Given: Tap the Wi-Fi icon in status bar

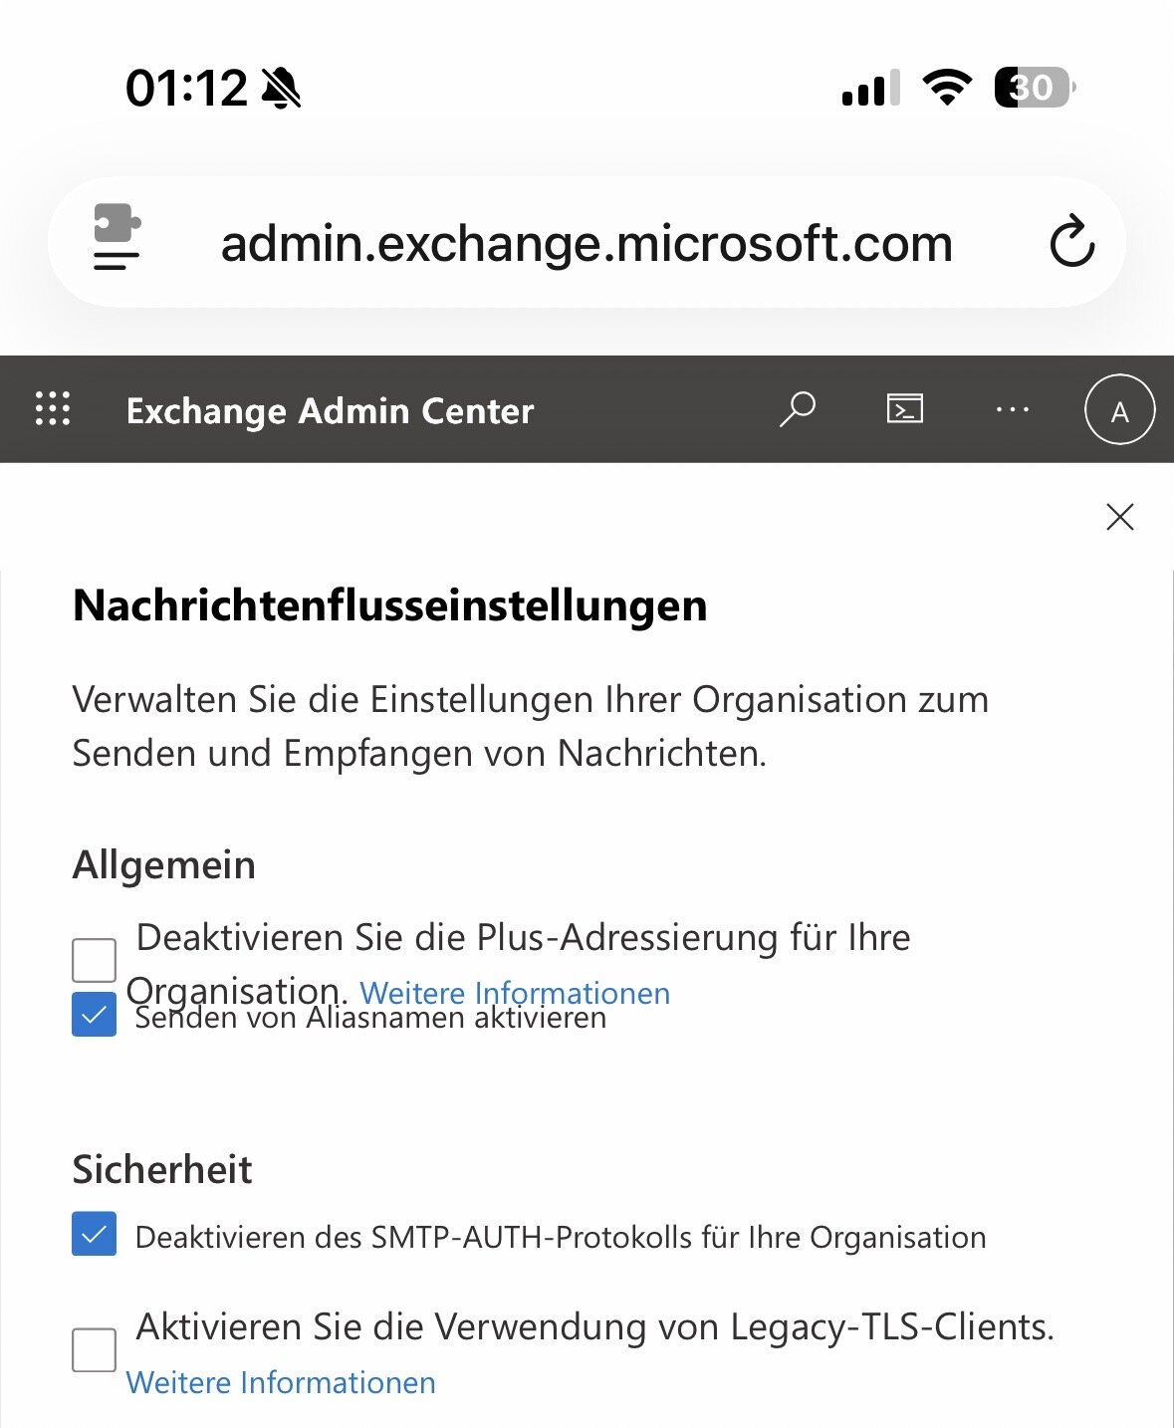Looking at the screenshot, I should click(947, 88).
